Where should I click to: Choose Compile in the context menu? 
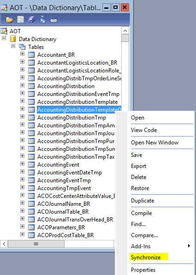142,213
